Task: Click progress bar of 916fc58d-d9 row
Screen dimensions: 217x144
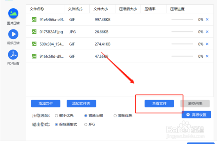Action: coord(182,56)
